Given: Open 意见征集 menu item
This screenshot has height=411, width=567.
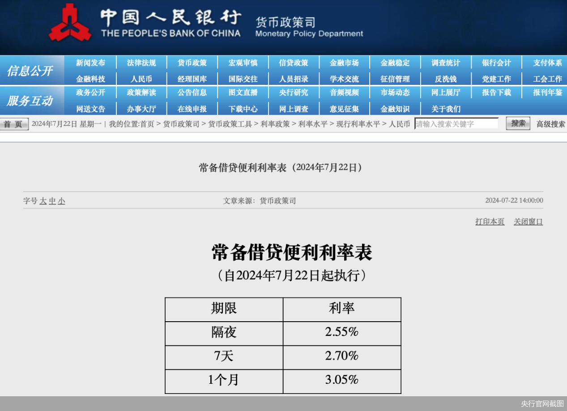Looking at the screenshot, I should click(x=344, y=109).
